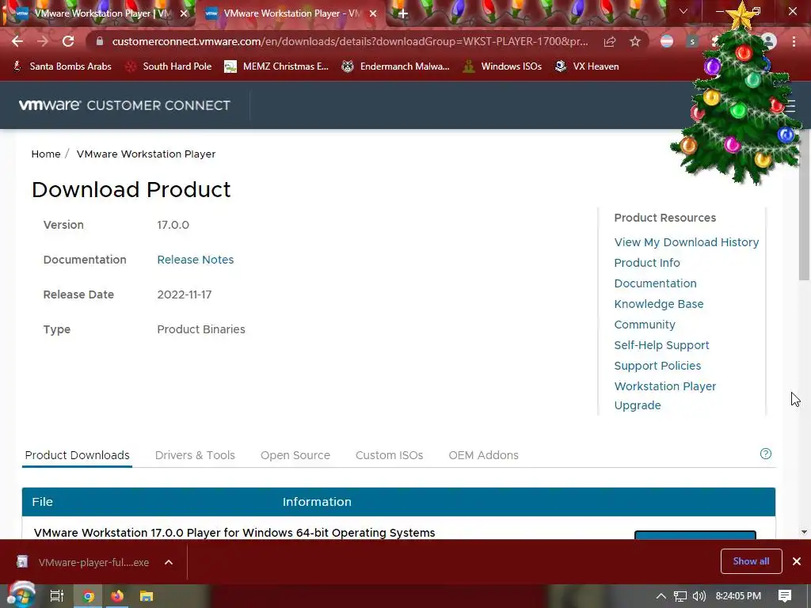
Task: Click the site lock security icon
Action: [100, 41]
